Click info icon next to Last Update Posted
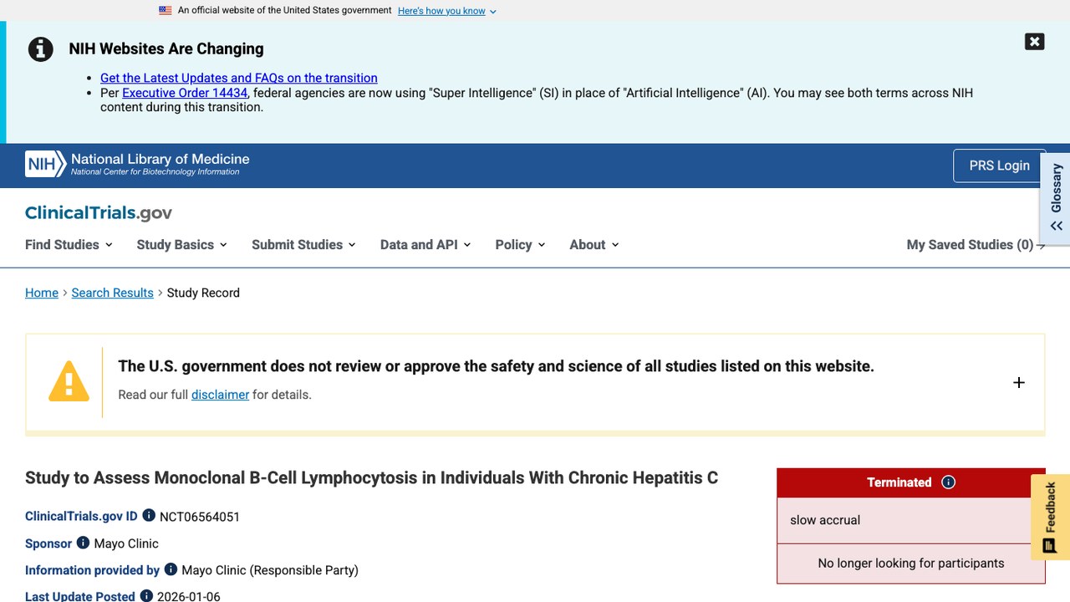Viewport: 1070px width, 602px height. pyautogui.click(x=146, y=595)
